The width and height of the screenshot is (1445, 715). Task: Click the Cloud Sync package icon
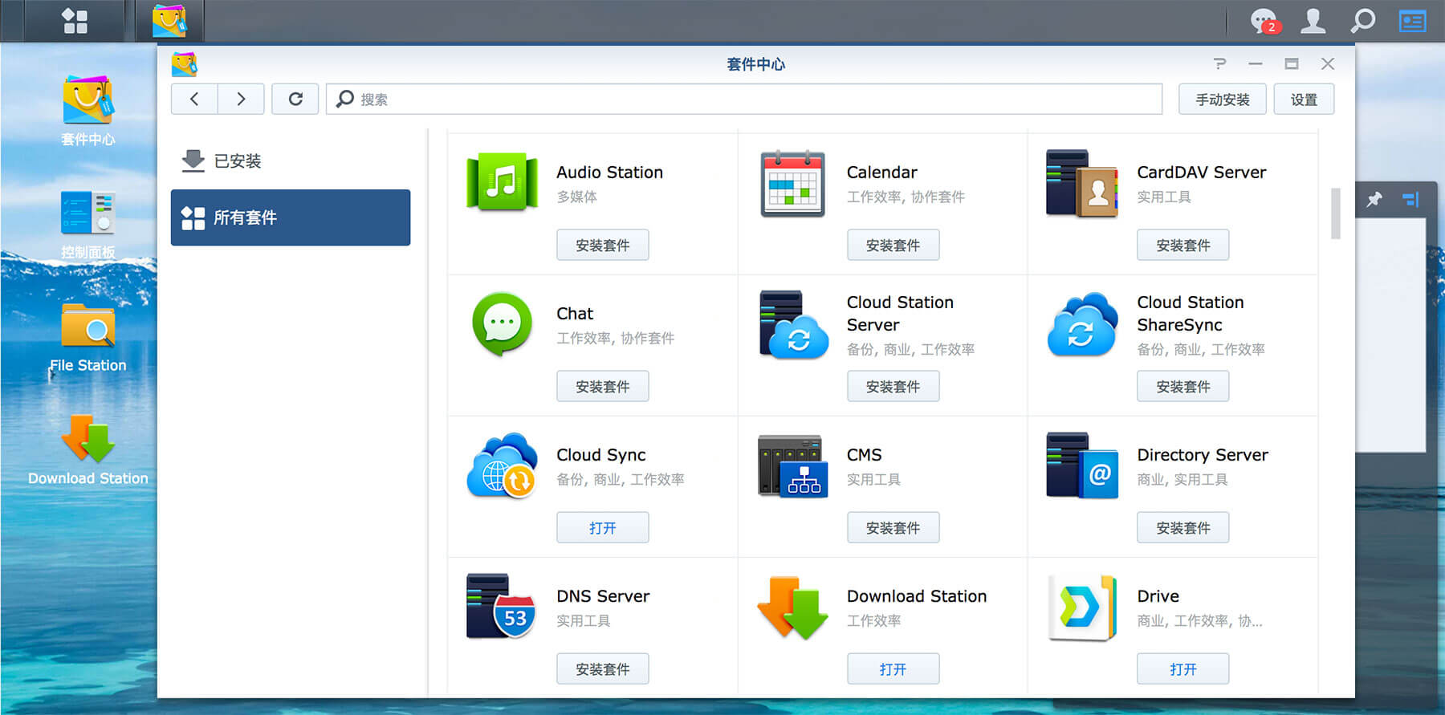pyautogui.click(x=503, y=465)
